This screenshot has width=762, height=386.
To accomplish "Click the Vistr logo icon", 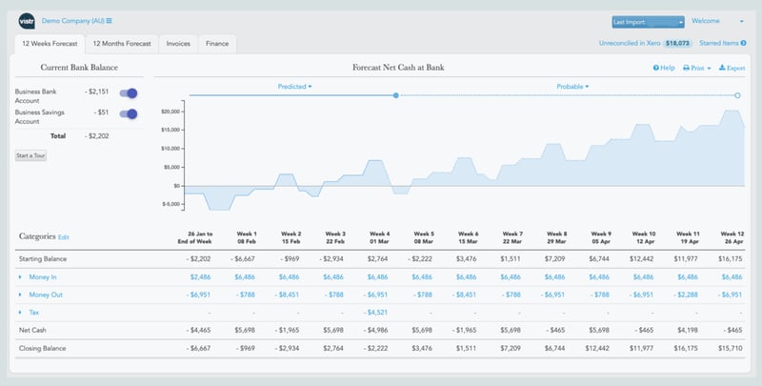I will coord(28,21).
